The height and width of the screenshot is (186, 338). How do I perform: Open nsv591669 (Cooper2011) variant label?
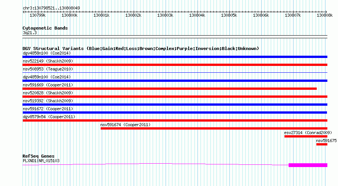coord(48,85)
